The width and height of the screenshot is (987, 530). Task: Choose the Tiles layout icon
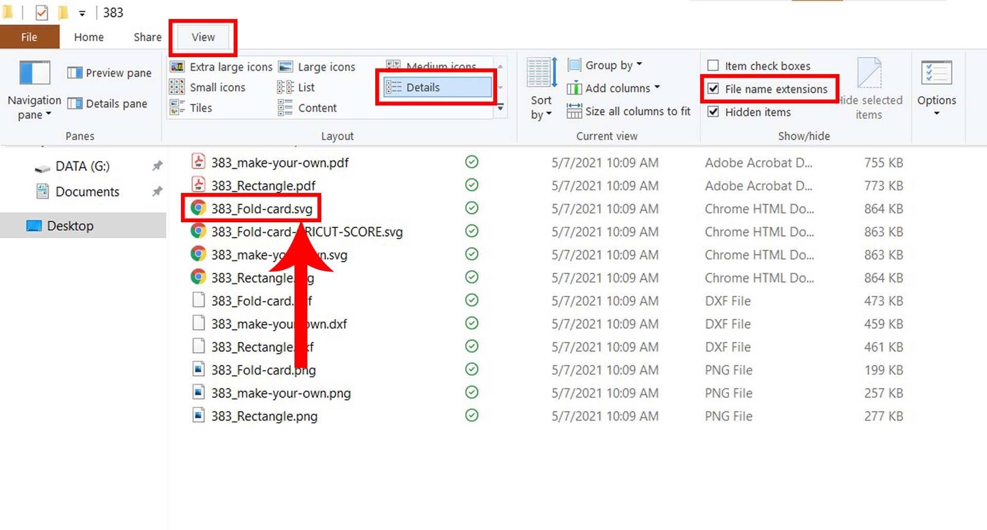click(177, 108)
